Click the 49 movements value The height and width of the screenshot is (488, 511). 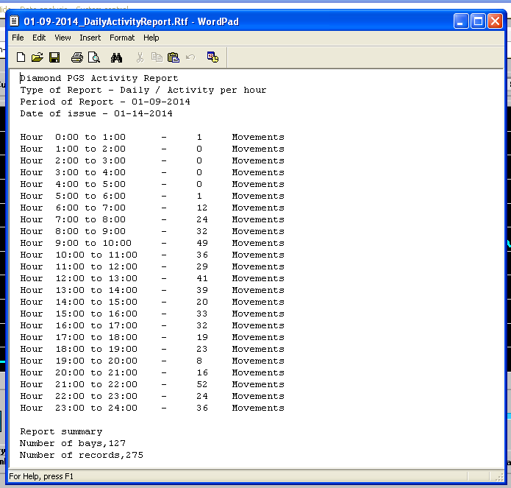pos(202,243)
